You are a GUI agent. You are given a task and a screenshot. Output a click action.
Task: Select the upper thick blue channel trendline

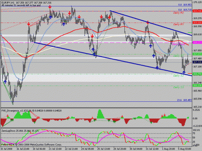coord(151,23)
